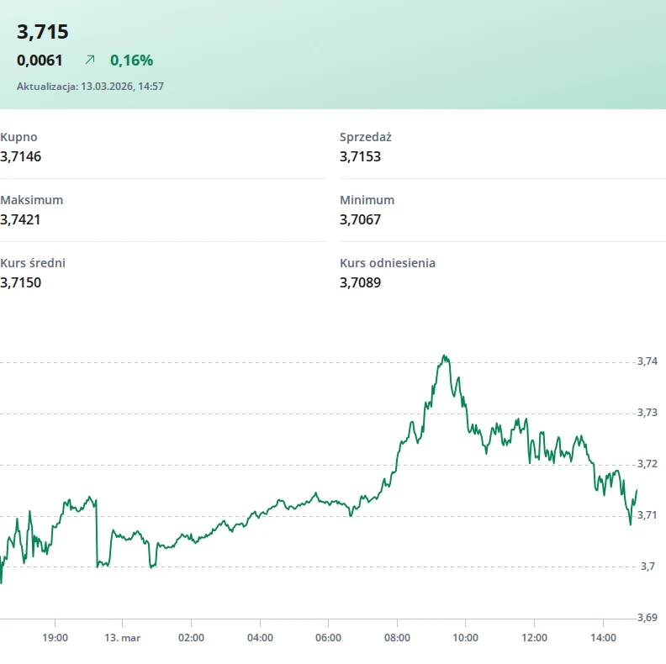Click the 3,74 price axis label
The height and width of the screenshot is (664, 666).
(647, 361)
